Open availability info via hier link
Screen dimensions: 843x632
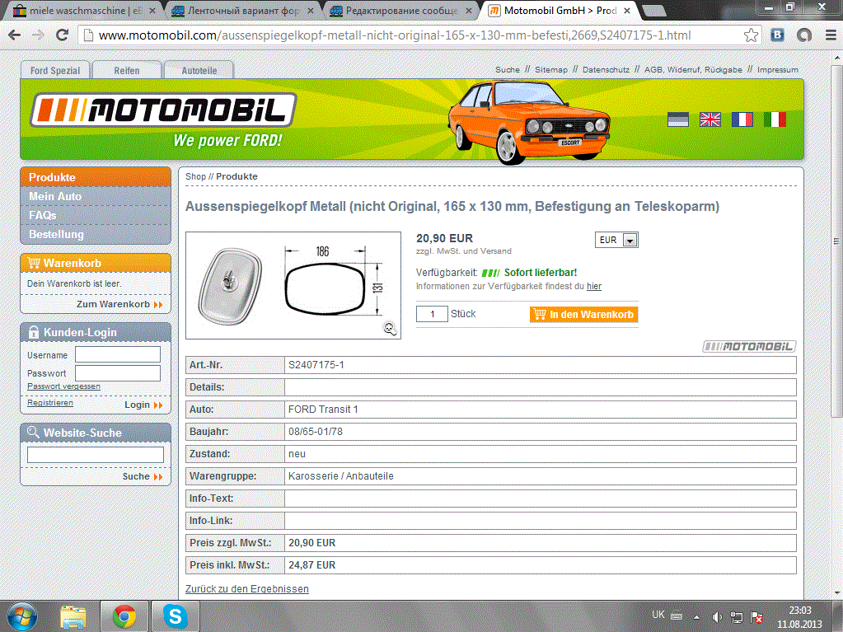pyautogui.click(x=594, y=286)
